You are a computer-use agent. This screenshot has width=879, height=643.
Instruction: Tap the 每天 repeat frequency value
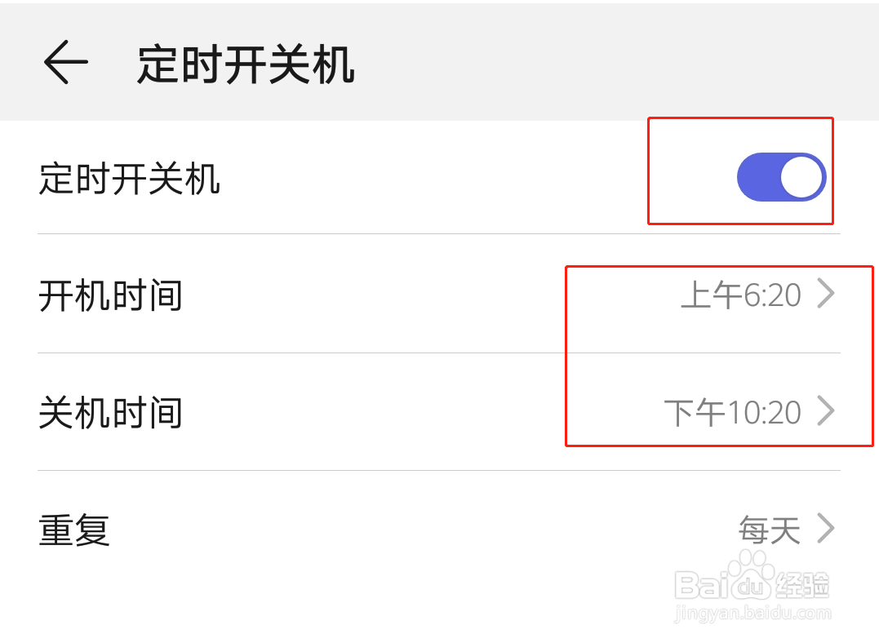pyautogui.click(x=766, y=530)
